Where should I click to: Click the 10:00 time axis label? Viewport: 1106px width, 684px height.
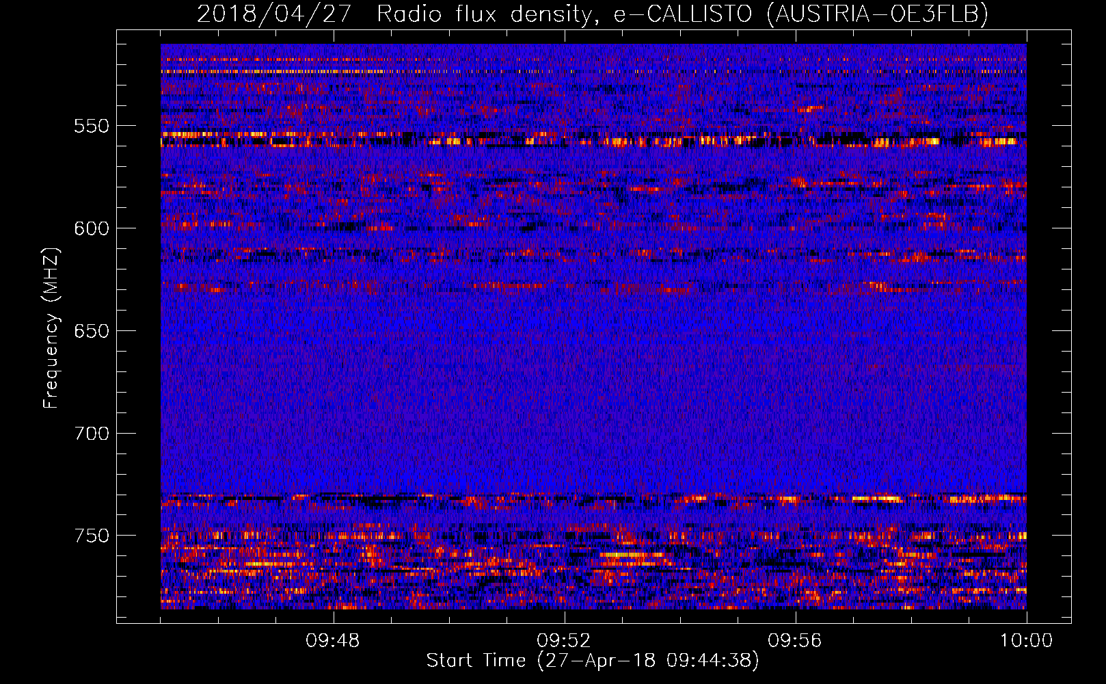[1026, 641]
